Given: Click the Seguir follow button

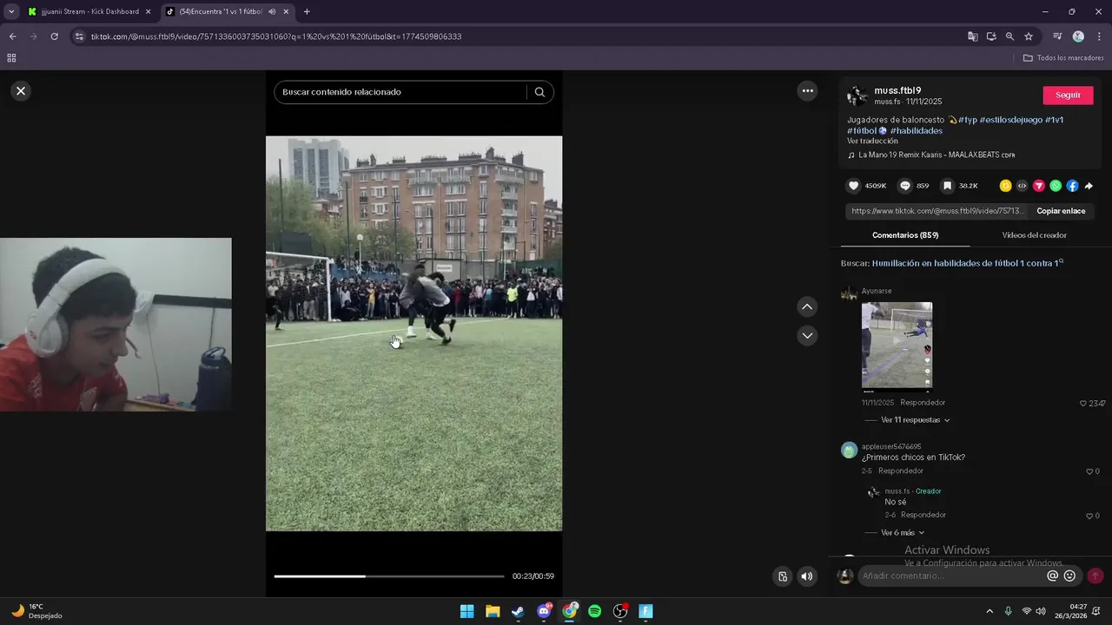Looking at the screenshot, I should pyautogui.click(x=1068, y=95).
